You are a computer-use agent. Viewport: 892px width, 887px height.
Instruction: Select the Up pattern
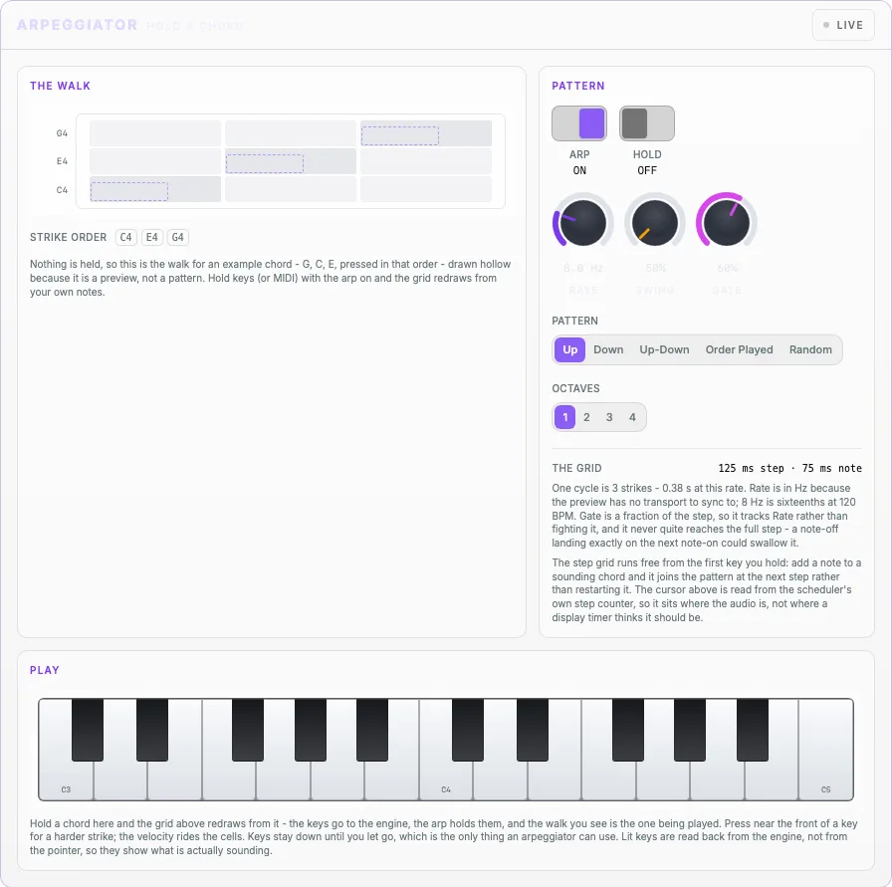[x=570, y=349]
